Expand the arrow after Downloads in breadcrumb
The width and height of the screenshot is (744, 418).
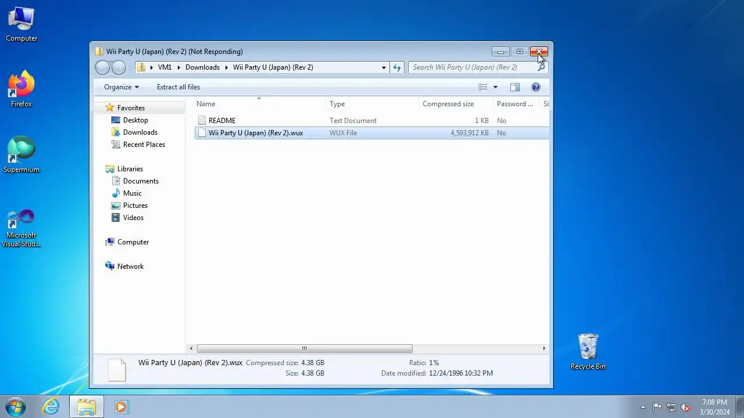227,67
